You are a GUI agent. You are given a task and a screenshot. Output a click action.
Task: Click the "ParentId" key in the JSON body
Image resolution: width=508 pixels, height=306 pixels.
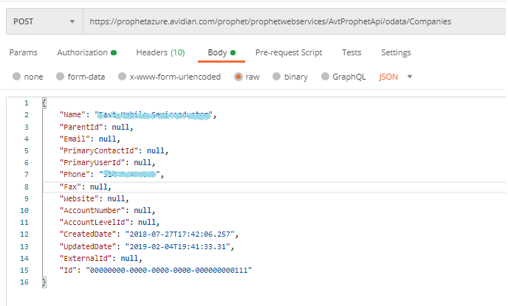click(81, 127)
